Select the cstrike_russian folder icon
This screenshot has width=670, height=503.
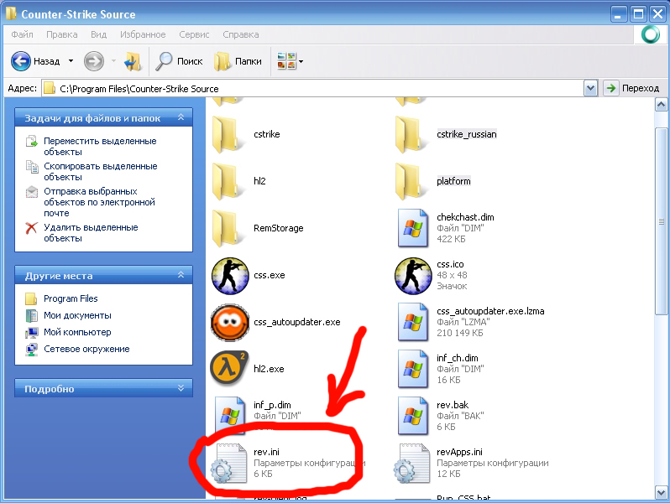[410, 134]
